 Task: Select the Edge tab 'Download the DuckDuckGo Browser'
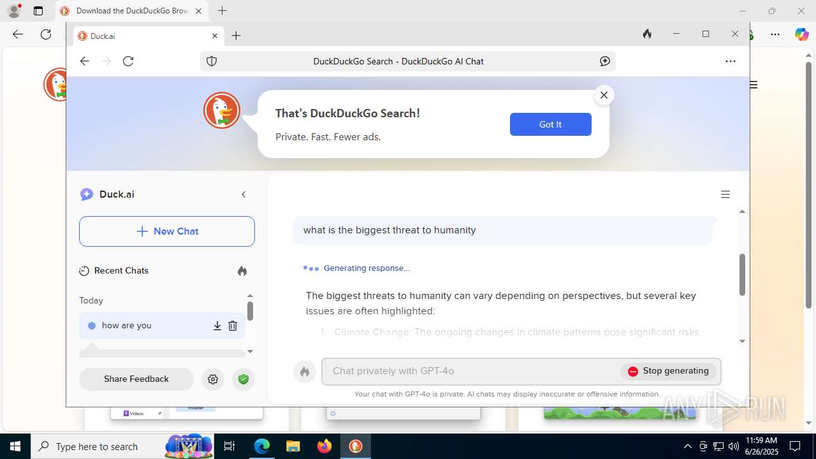tap(133, 11)
